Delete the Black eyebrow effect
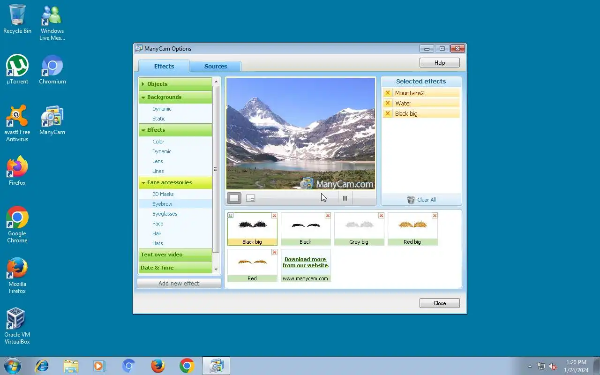 pos(328,216)
